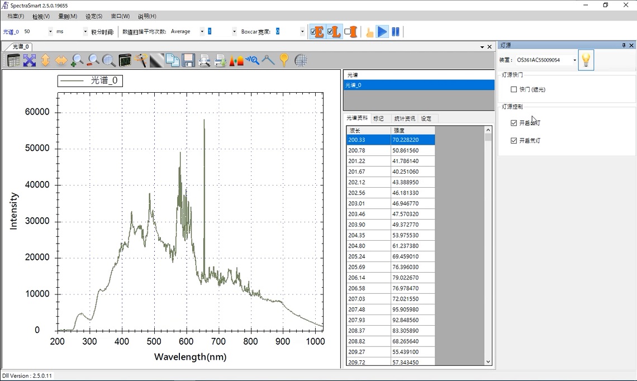Viewport: 637px width, 381px height.
Task: Click the Boxcar 宽度 input field showing 0
Action: (x=287, y=32)
